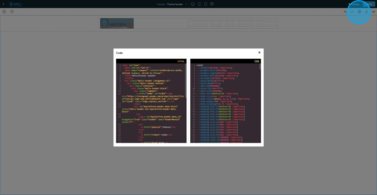Undo the last editor change

point(345,12)
